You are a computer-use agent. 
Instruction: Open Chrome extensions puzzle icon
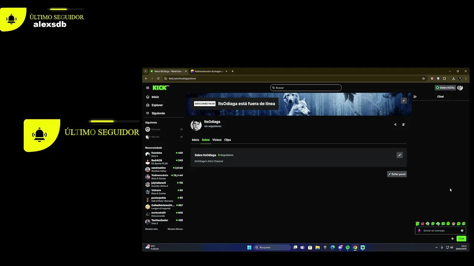click(x=444, y=78)
